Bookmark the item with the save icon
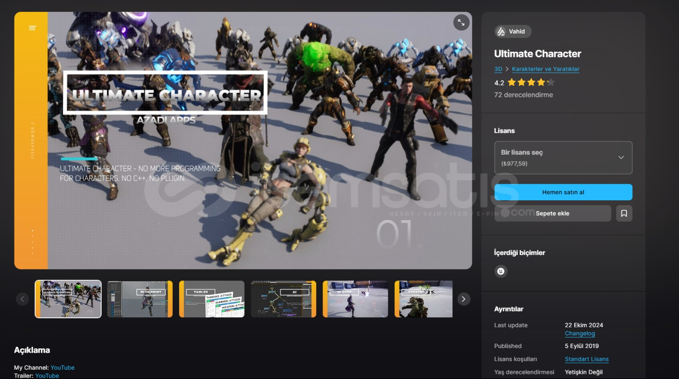Image resolution: width=679 pixels, height=379 pixels. pyautogui.click(x=624, y=213)
